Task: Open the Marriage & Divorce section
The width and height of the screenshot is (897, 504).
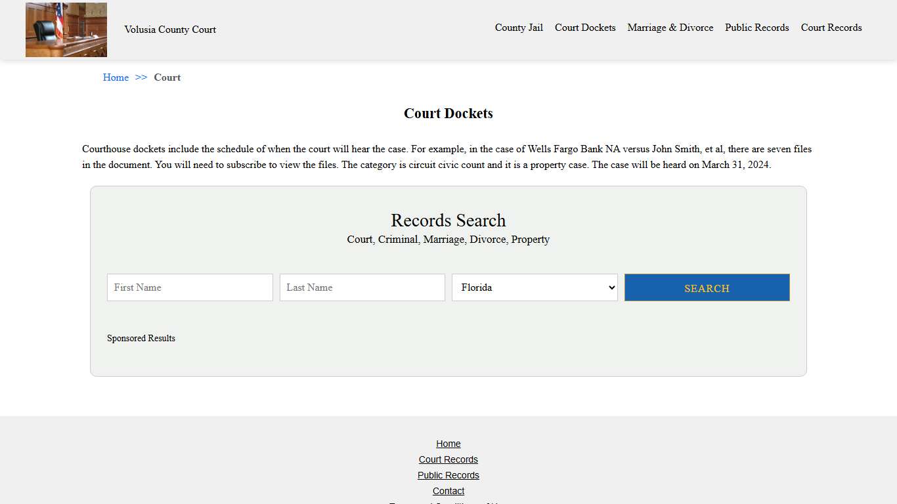Action: [670, 28]
